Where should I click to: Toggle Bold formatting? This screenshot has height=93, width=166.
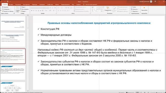32,11
